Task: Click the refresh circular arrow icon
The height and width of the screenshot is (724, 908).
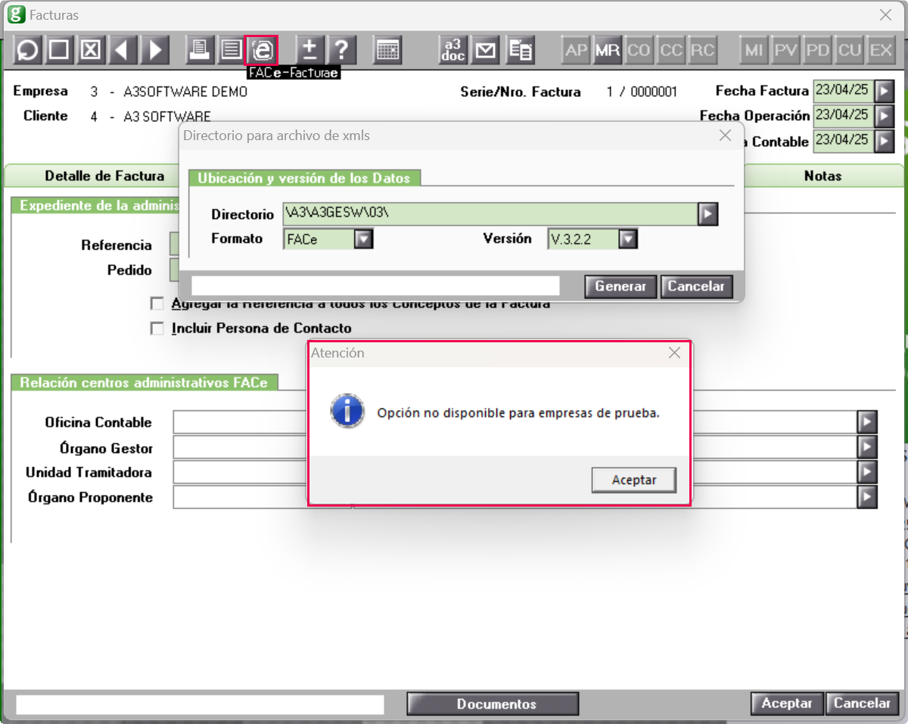Action: pyautogui.click(x=27, y=50)
